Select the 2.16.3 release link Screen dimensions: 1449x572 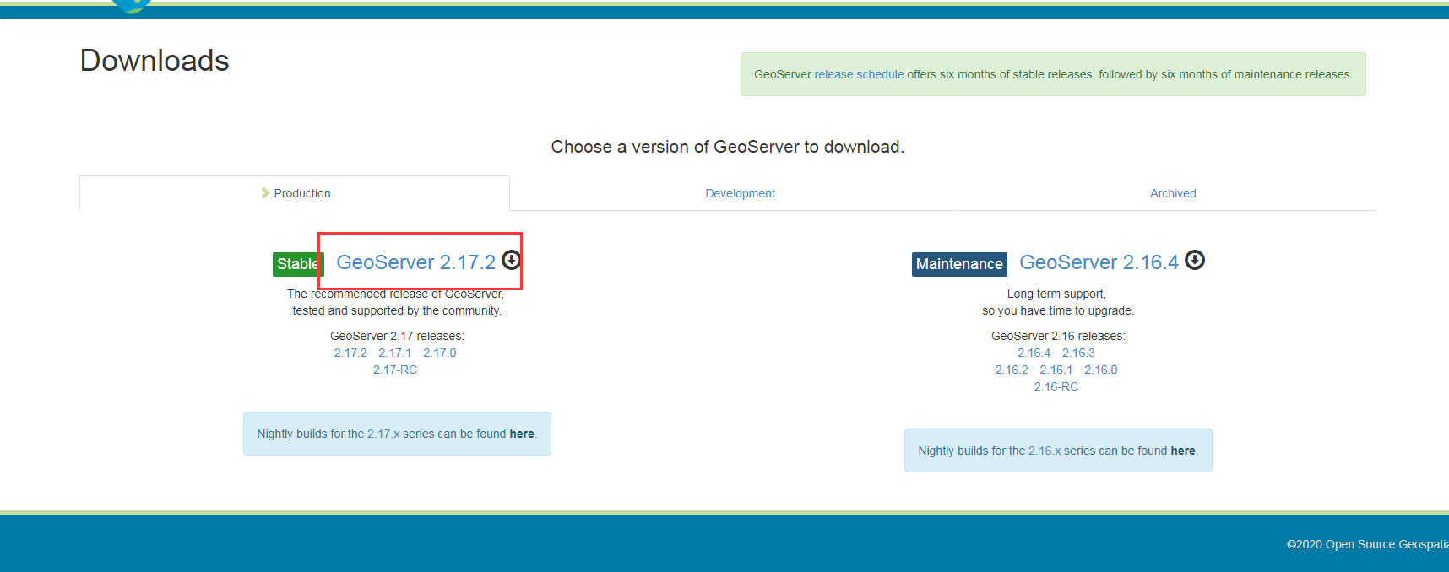point(1078,353)
